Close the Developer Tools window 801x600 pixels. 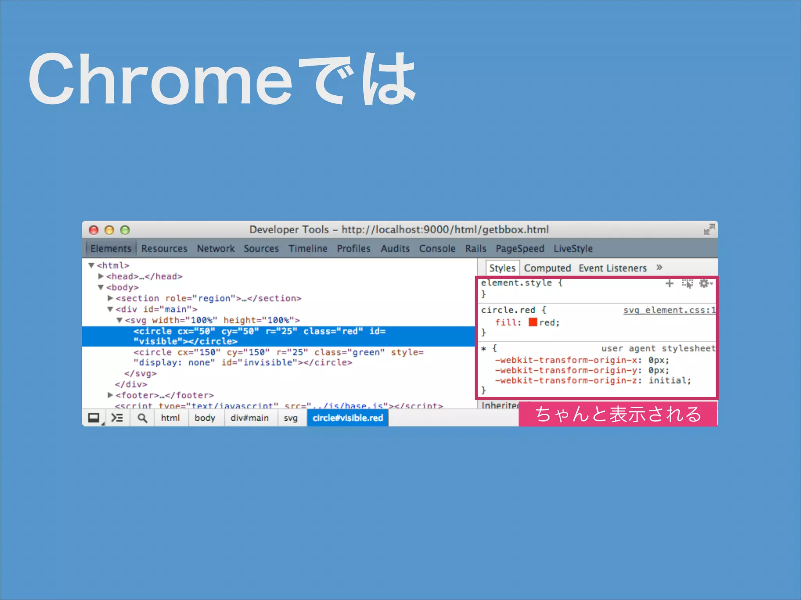pyautogui.click(x=93, y=230)
